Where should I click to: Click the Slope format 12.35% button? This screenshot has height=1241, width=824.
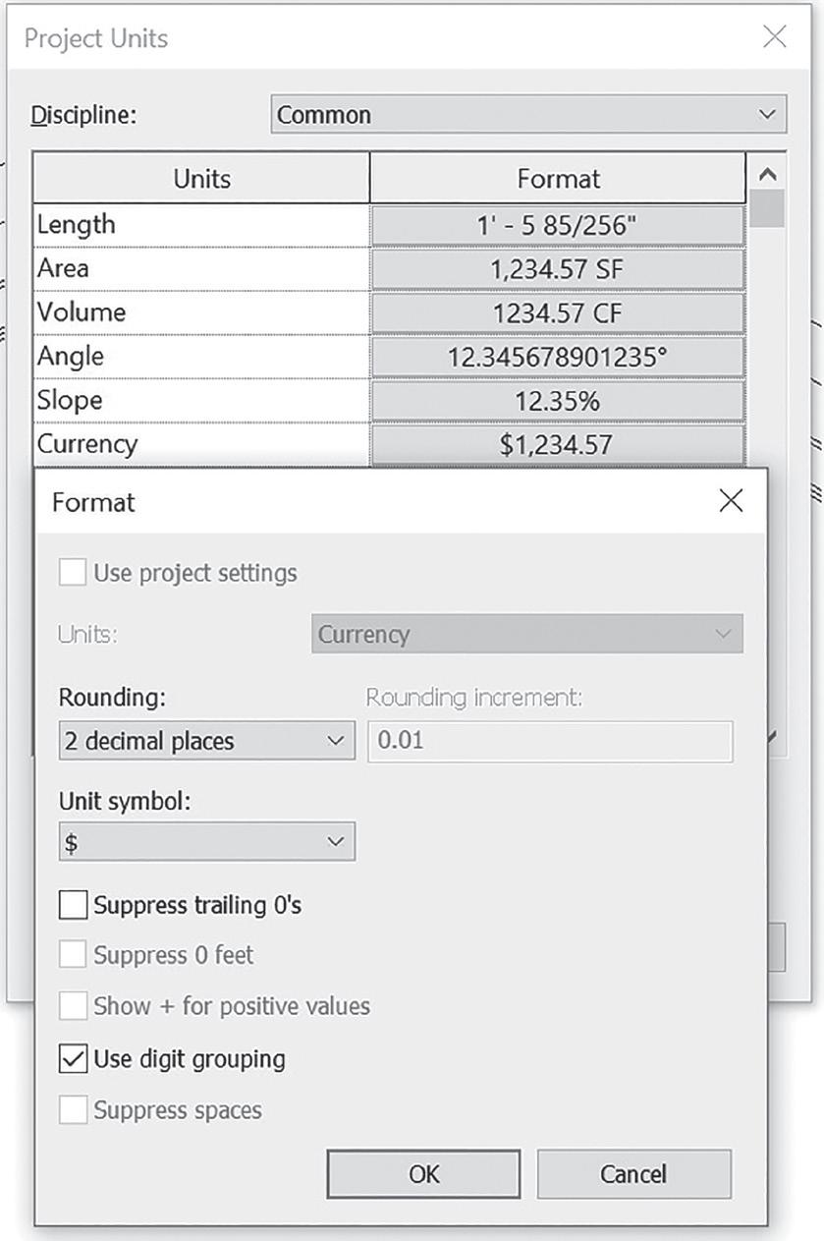pyautogui.click(x=558, y=401)
